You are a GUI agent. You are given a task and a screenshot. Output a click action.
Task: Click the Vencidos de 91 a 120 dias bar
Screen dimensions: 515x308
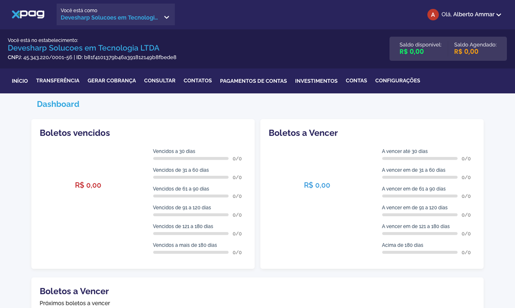(x=191, y=215)
